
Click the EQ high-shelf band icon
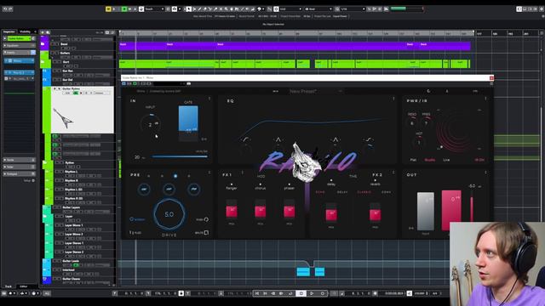pos(369,139)
